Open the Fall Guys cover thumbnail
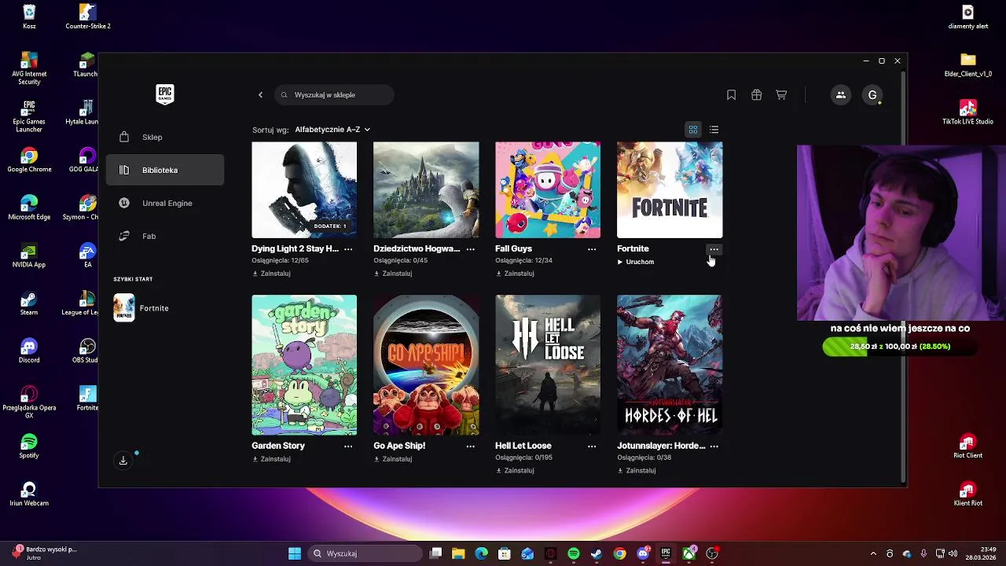 [548, 190]
